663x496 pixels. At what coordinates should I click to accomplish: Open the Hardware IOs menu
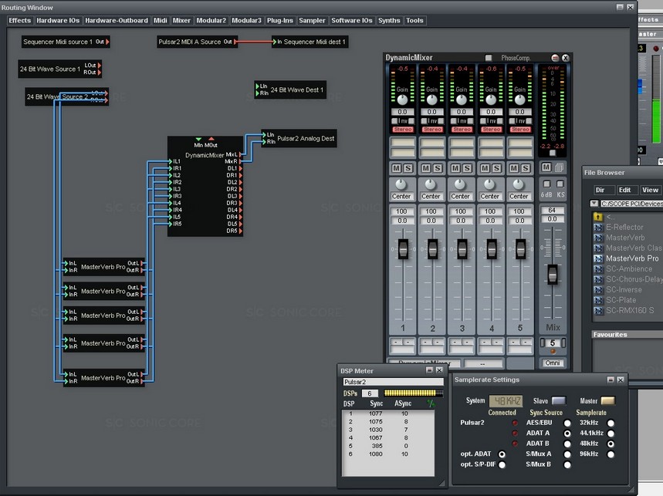pos(58,20)
